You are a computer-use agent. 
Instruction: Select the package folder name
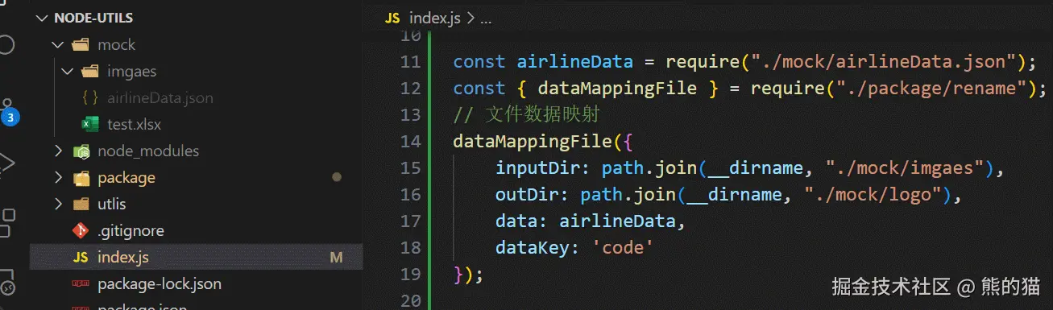126,177
